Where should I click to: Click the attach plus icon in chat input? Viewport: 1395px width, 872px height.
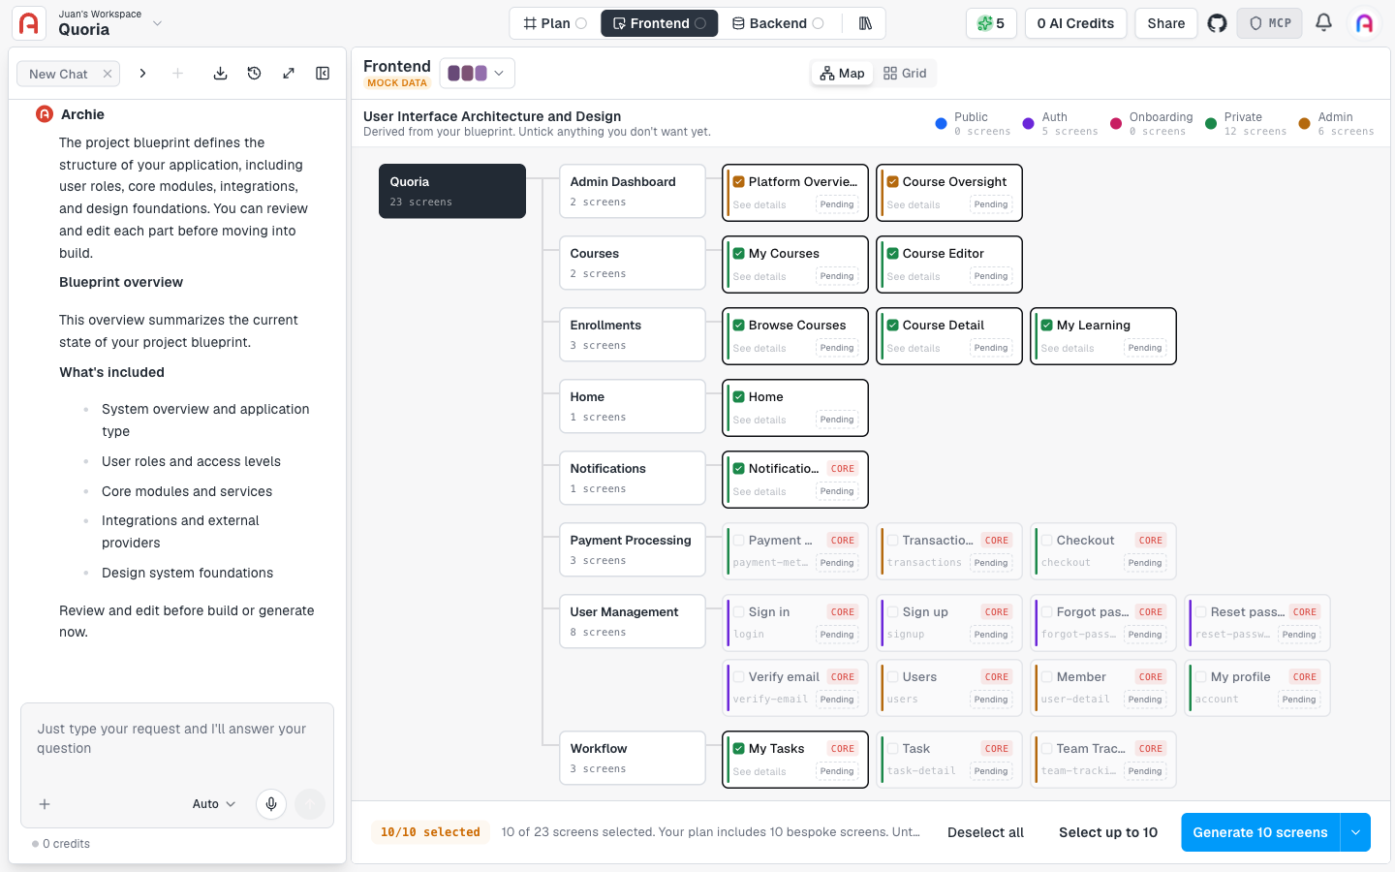45,804
